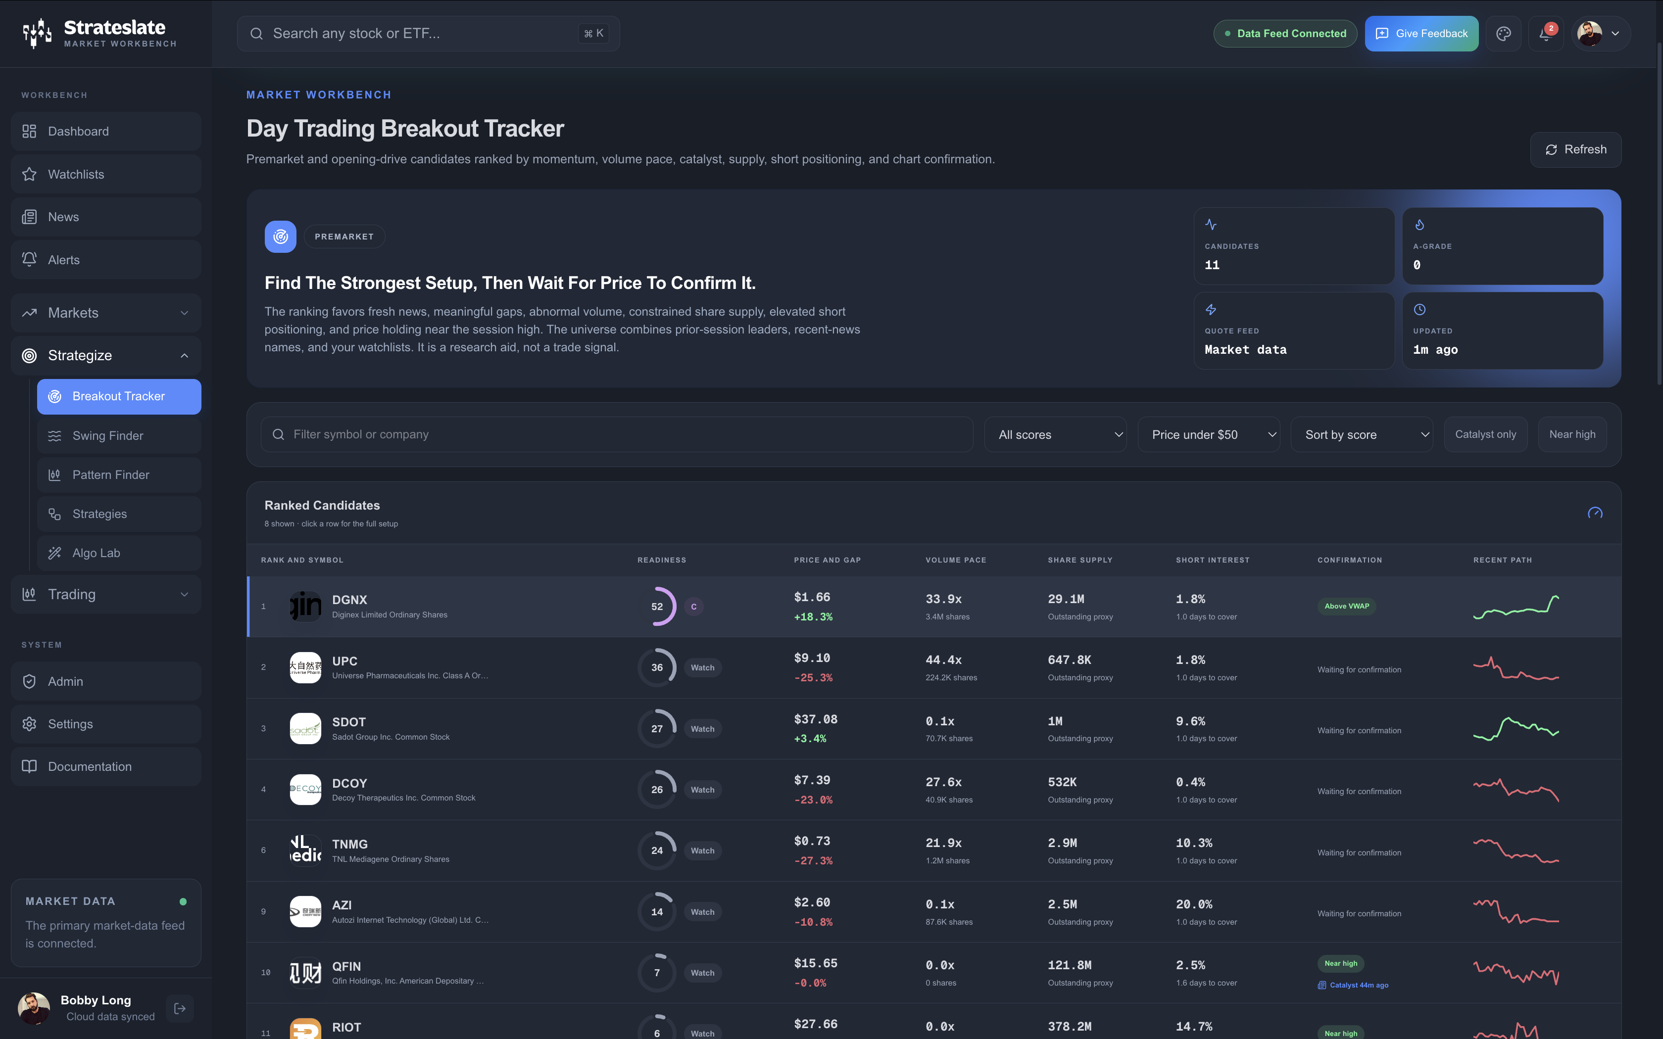Image resolution: width=1663 pixels, height=1039 pixels.
Task: Click the Data Feed Connected status pill
Action: (x=1285, y=34)
